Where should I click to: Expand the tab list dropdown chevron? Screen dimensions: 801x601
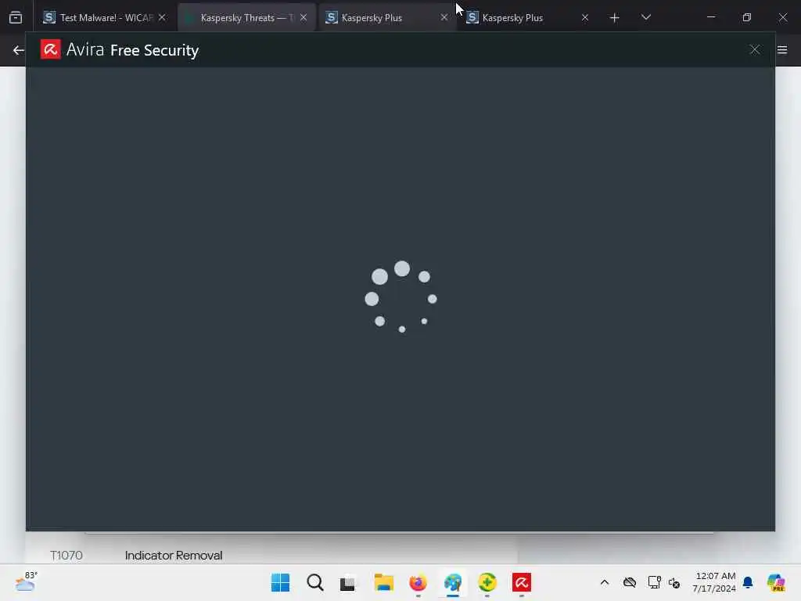645,17
